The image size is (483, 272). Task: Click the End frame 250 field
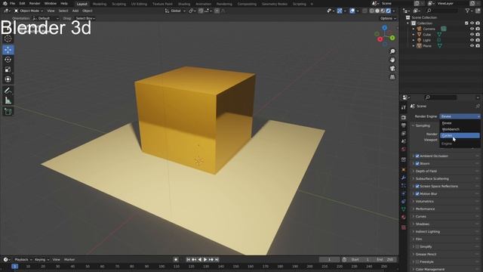(386, 260)
